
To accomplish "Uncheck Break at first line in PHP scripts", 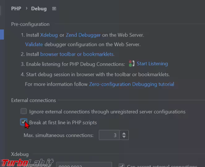I will [24, 122].
